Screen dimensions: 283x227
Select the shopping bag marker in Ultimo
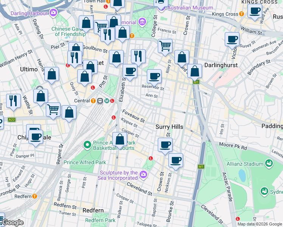[x=51, y=75]
